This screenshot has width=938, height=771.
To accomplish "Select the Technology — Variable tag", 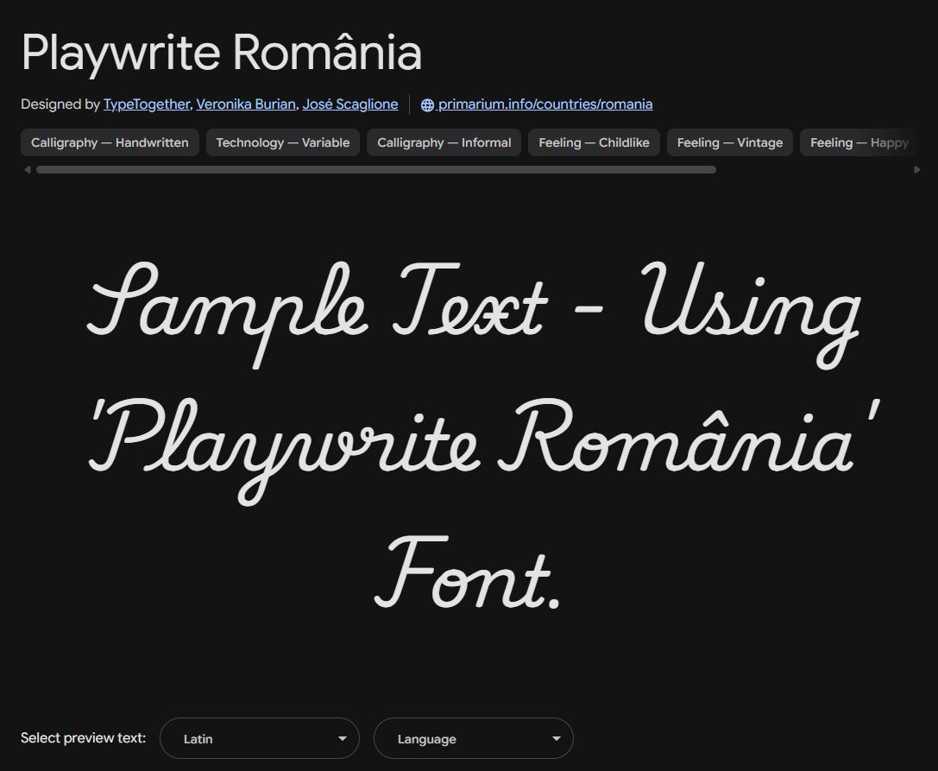I will 283,142.
